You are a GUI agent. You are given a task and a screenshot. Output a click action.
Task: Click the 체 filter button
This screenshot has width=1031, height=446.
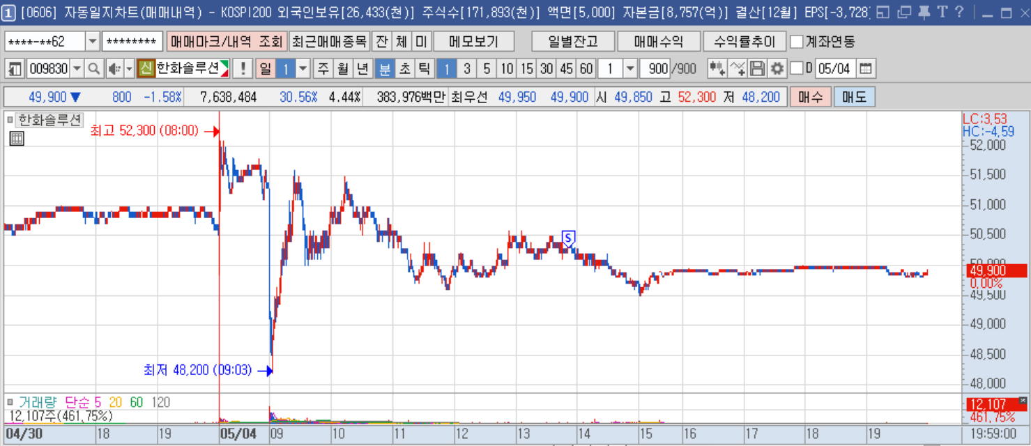tap(402, 42)
